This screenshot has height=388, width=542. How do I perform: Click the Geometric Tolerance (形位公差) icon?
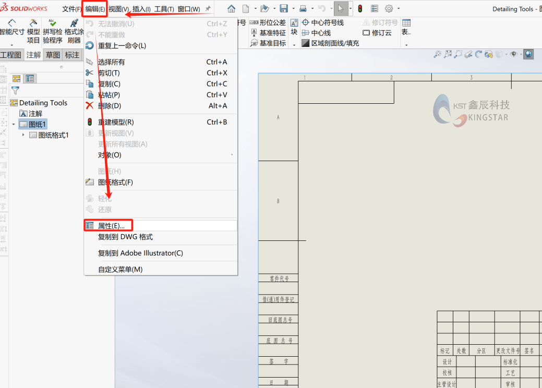point(254,22)
